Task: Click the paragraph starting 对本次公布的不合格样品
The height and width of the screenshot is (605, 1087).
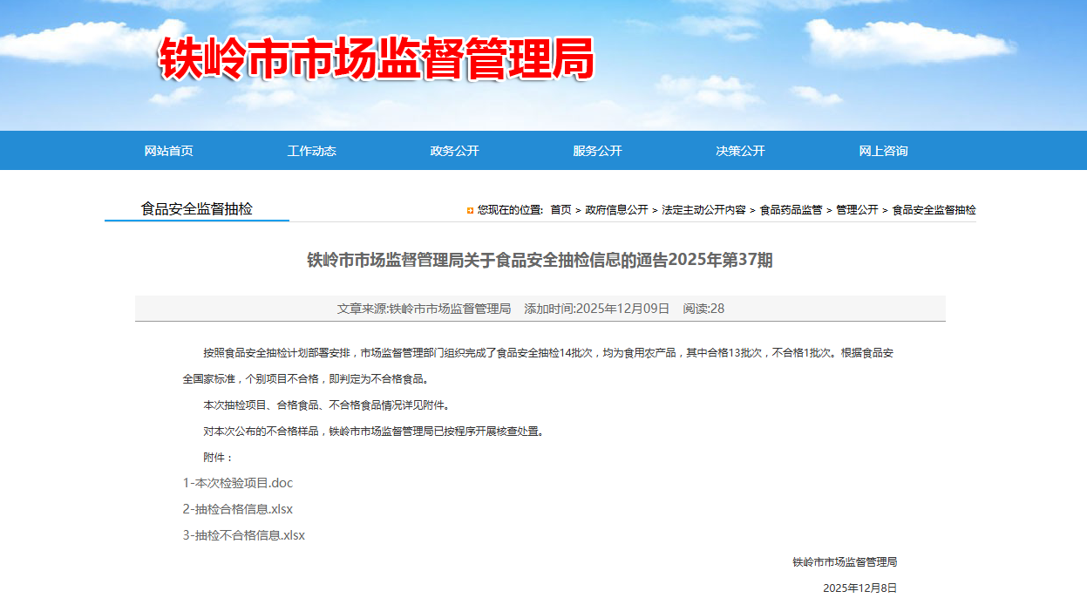Action: 374,432
